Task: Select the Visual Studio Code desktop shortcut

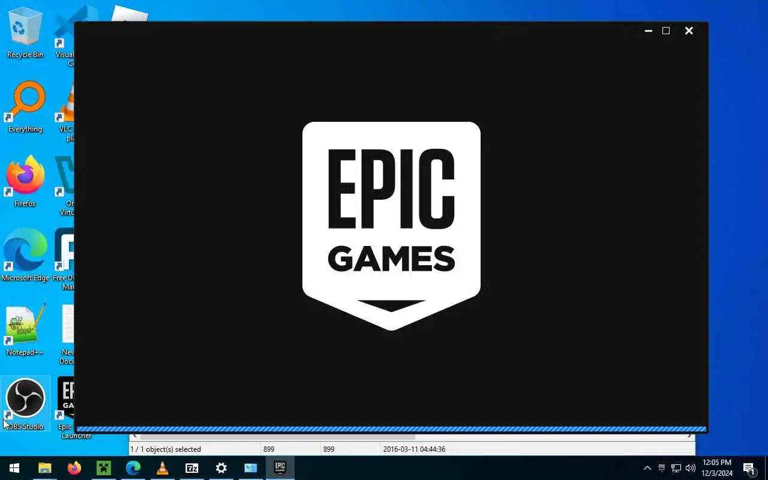Action: (x=66, y=36)
